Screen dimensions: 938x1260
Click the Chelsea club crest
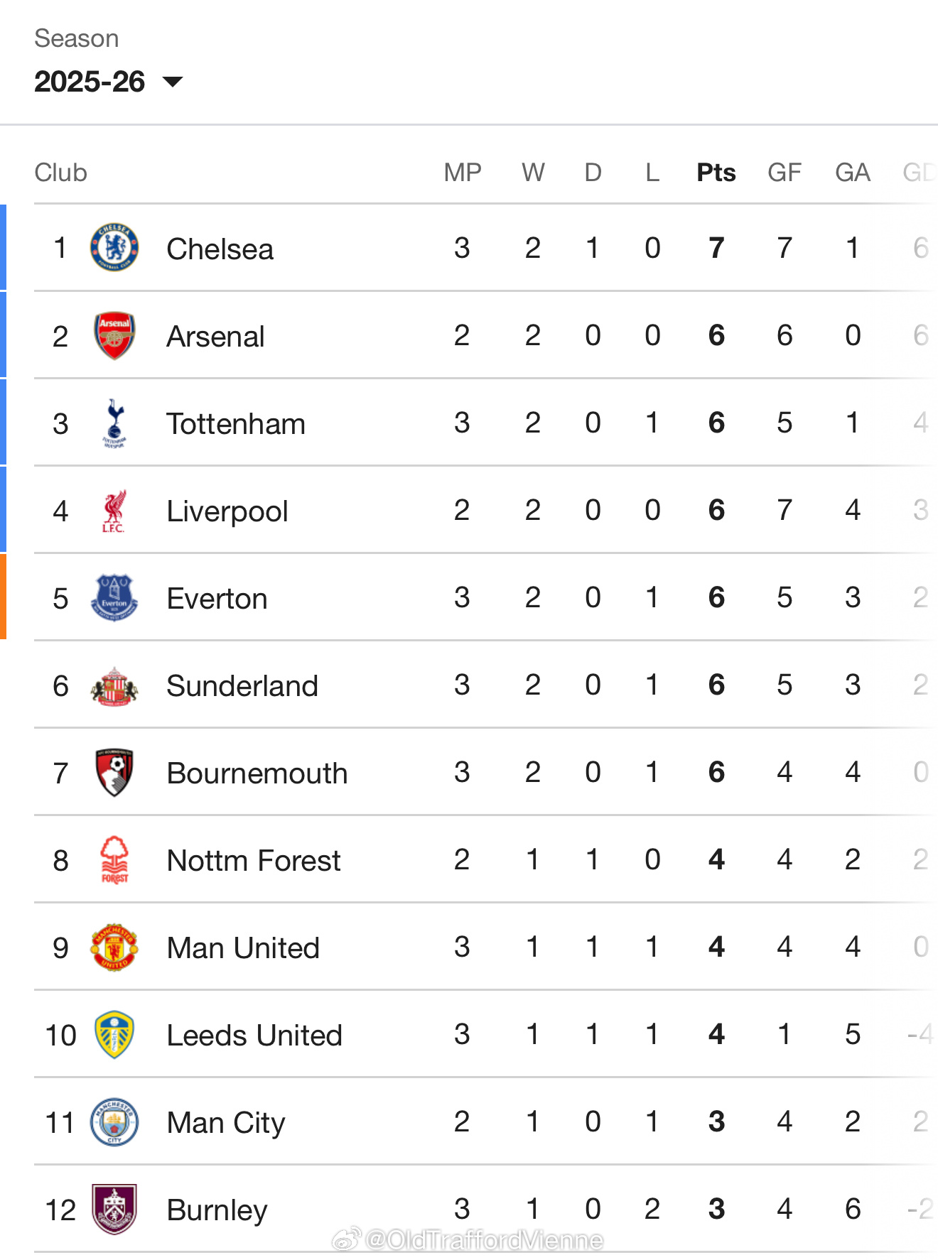tap(114, 248)
